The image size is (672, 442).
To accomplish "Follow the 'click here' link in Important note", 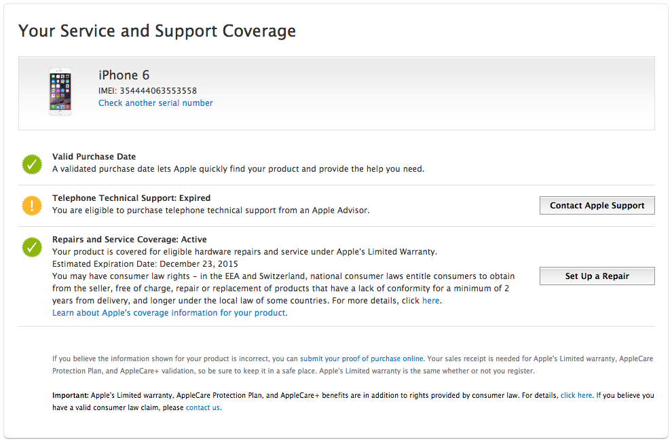I will point(576,395).
